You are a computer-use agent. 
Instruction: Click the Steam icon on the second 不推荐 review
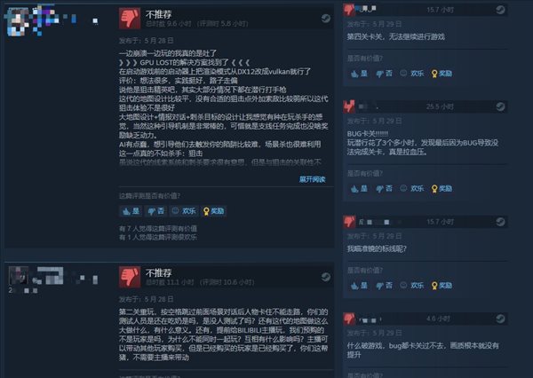[x=325, y=277]
